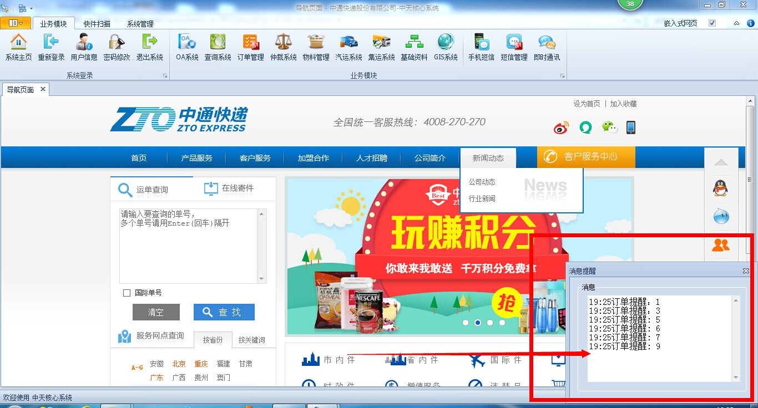Open 公司简介 navigation menu
Screen dimensions: 758x408
[x=429, y=158]
